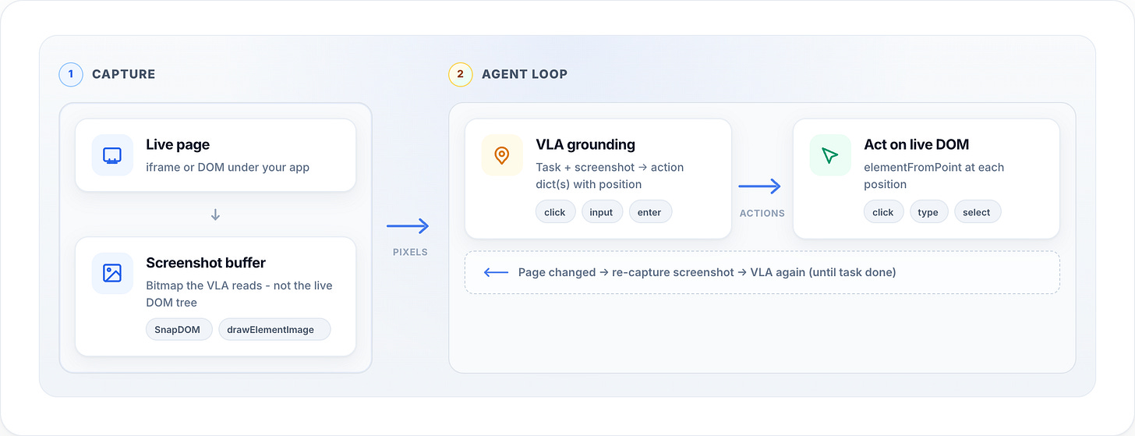Click the AGENT LOOP section heading

click(525, 74)
